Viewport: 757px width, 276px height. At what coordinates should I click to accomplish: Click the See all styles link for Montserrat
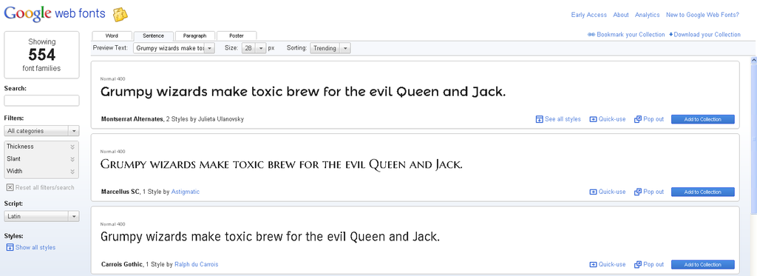(563, 119)
